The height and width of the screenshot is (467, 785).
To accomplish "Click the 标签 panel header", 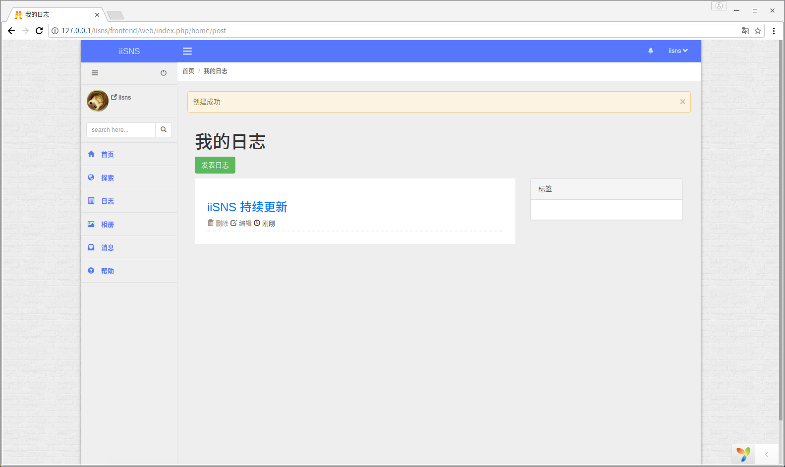I will tap(607, 189).
